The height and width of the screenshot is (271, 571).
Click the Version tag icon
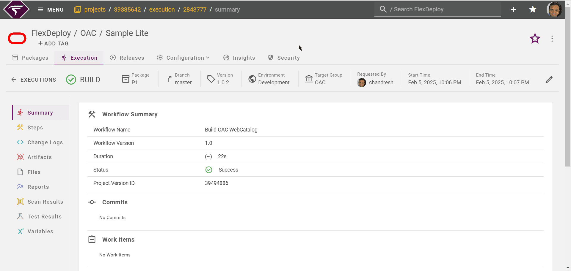[x=211, y=79]
